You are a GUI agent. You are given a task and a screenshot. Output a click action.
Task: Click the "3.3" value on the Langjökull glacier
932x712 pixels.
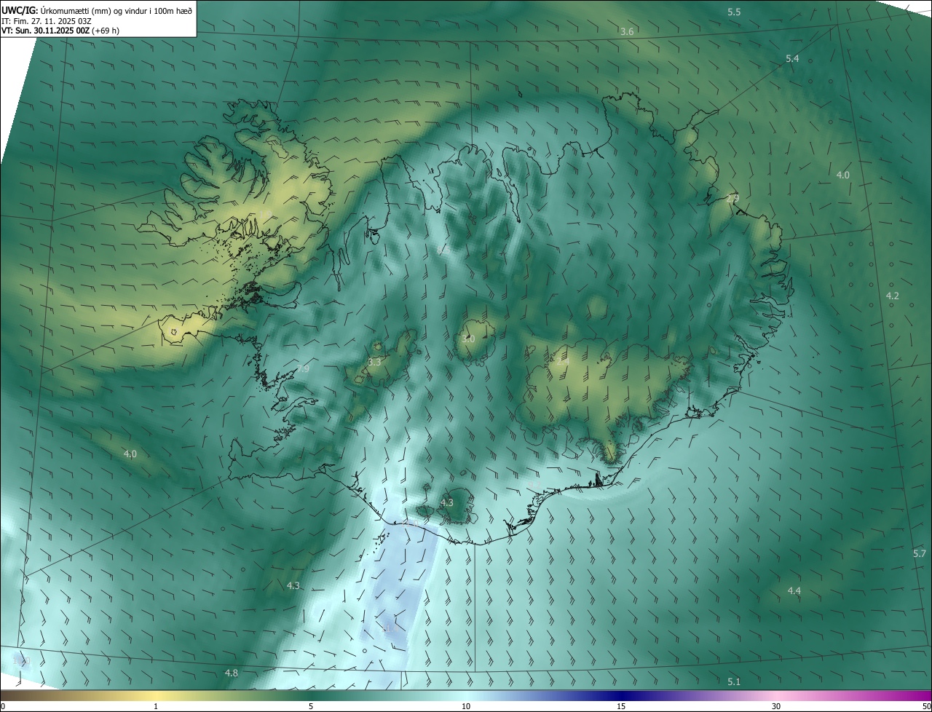(x=374, y=362)
